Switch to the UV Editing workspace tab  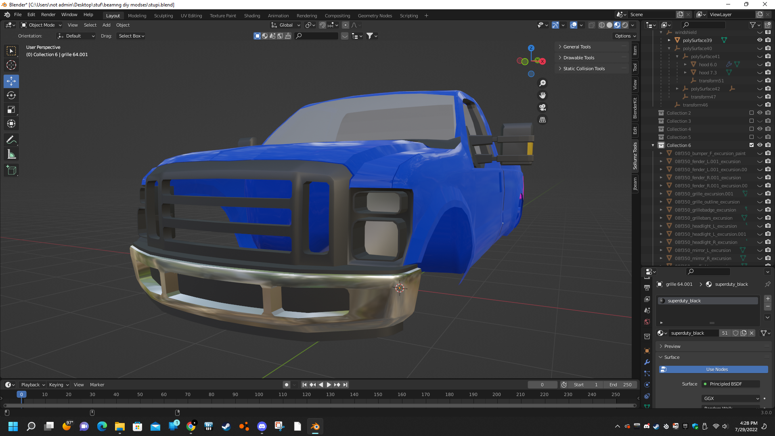(191, 16)
